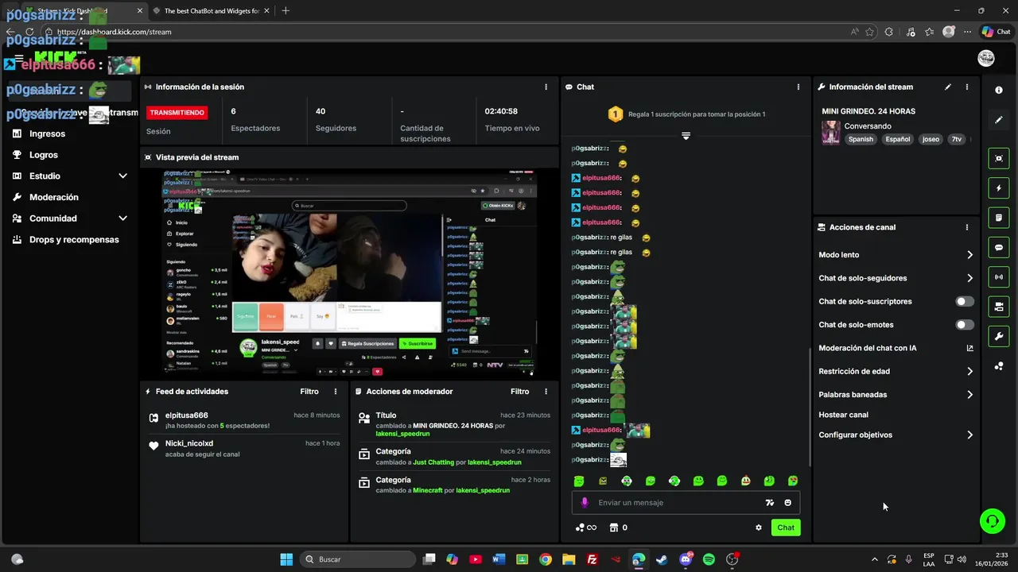This screenshot has height=572, width=1018.
Task: Toggle the wrench widget icon in right sidebar
Action: (x=999, y=337)
